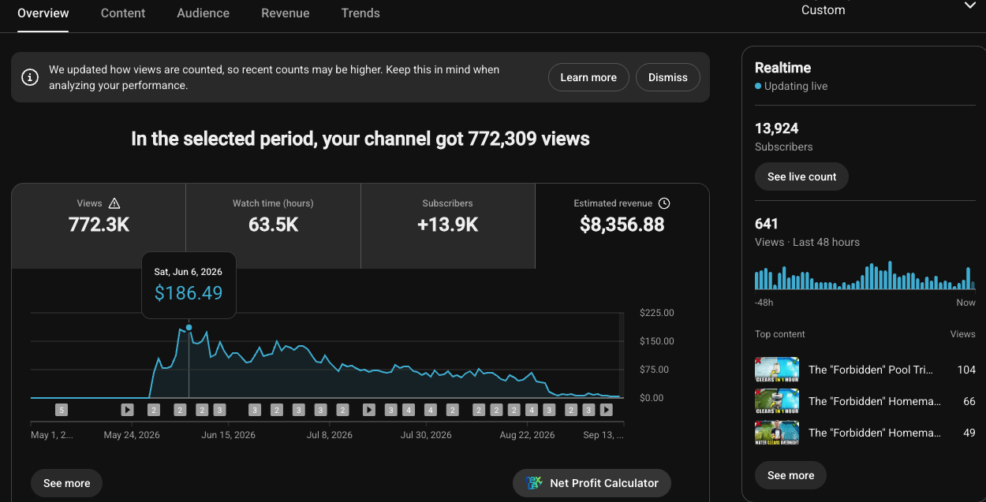Click See live count button

801,177
